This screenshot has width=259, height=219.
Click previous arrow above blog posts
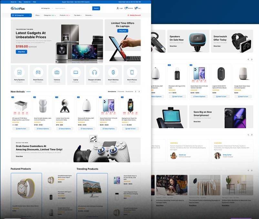[x=248, y=170]
